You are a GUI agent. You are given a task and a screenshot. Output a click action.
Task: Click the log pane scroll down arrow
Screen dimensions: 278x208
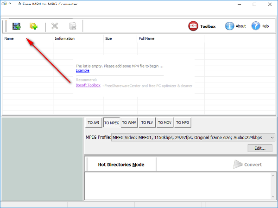click(x=273, y=196)
